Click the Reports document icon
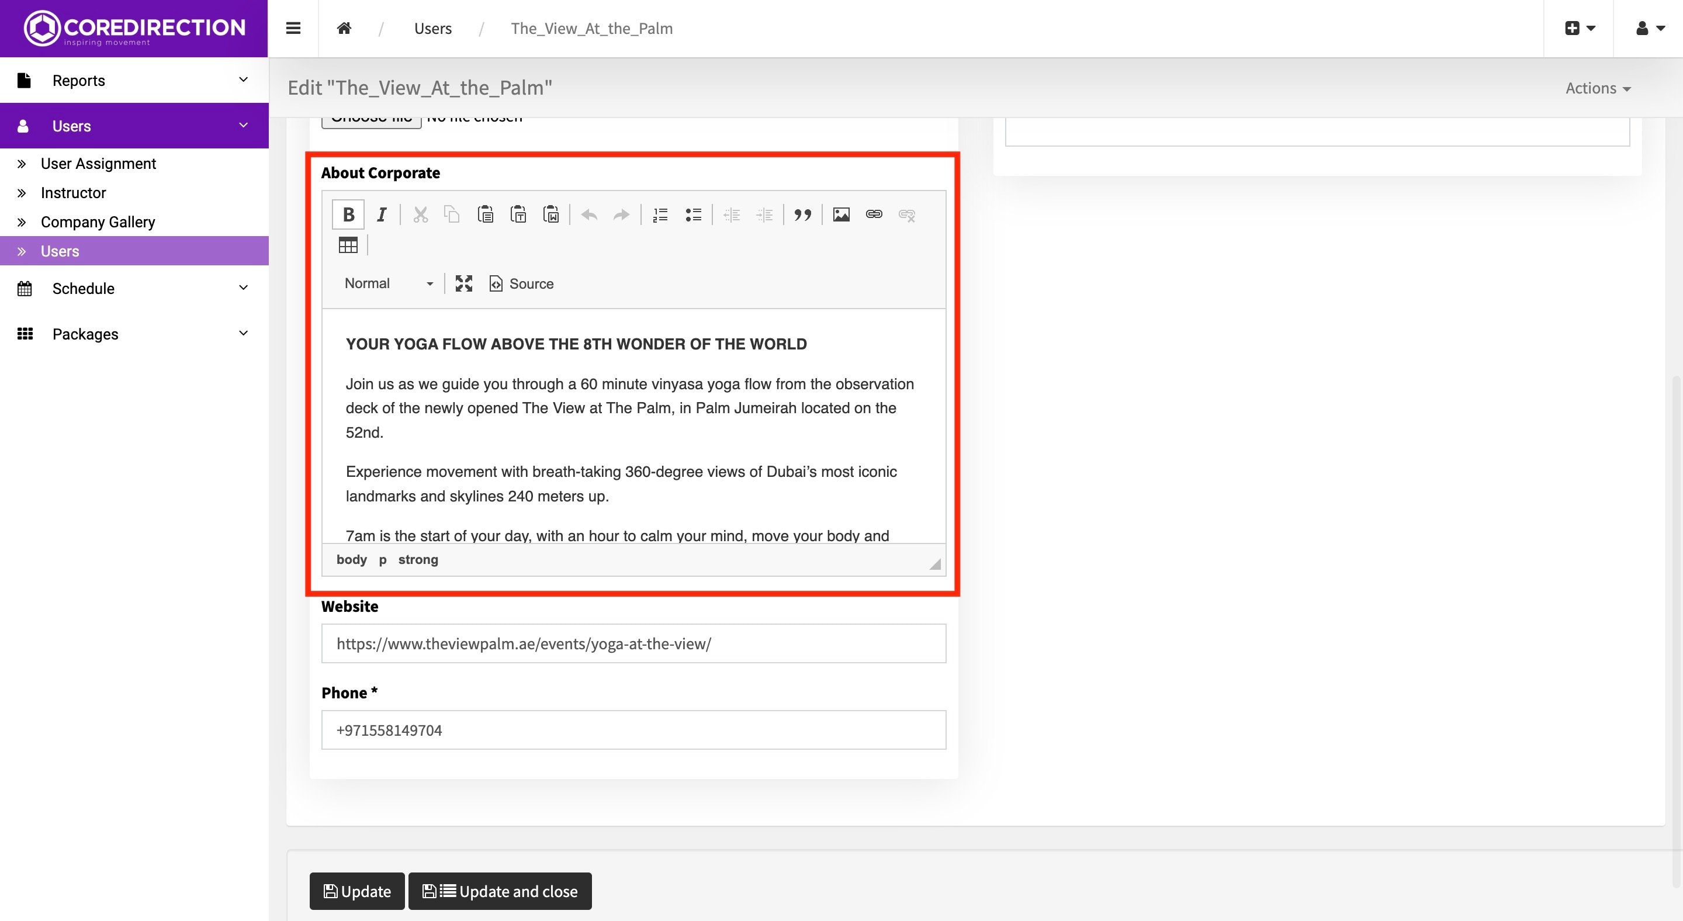Viewport: 1683px width, 921px height. [x=24, y=79]
